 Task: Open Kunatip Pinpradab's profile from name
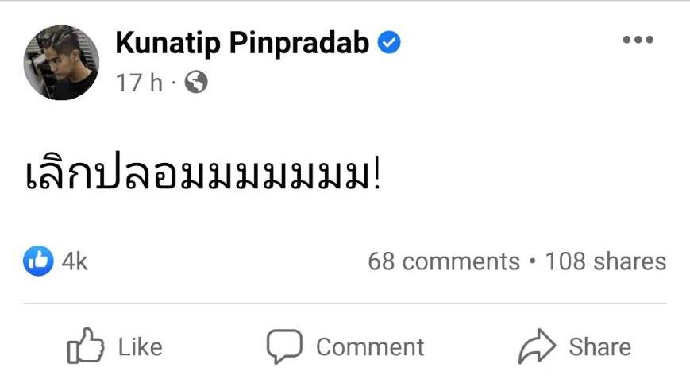click(x=242, y=43)
